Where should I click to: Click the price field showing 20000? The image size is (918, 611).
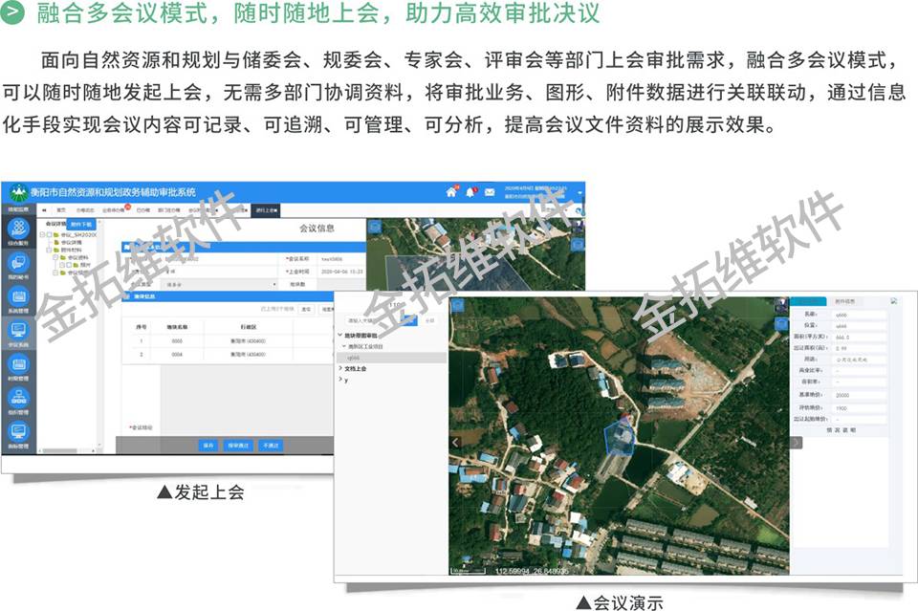(x=860, y=395)
